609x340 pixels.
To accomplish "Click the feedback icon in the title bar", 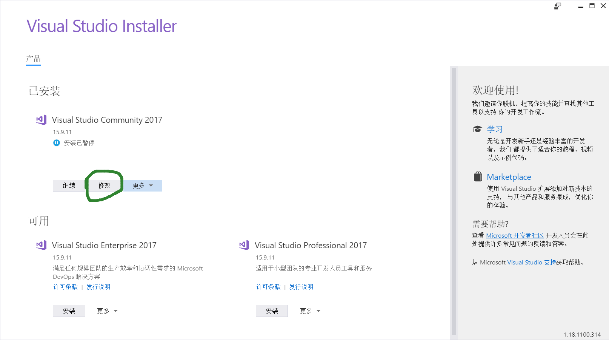I will (557, 6).
